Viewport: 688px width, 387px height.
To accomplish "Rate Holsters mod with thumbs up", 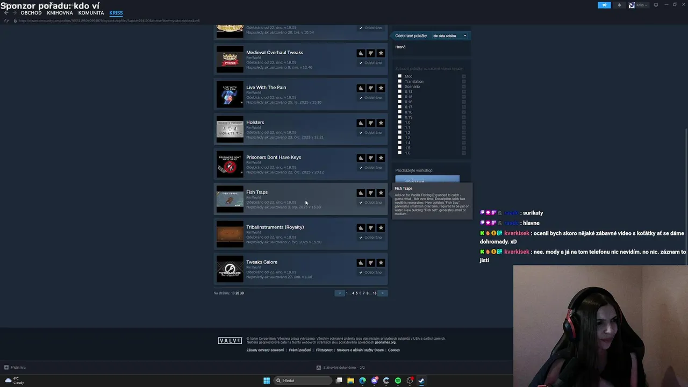I will point(361,123).
